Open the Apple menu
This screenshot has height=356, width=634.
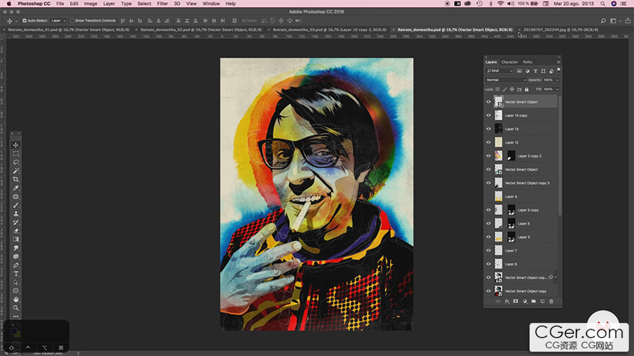9,4
